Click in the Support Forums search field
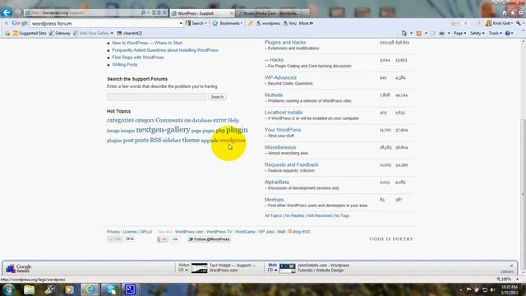The height and width of the screenshot is (296, 526). pos(157,97)
